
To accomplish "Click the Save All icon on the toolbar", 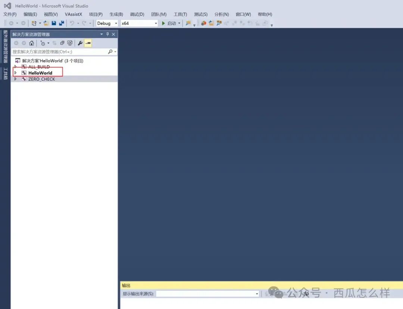I will pyautogui.click(x=61, y=23).
